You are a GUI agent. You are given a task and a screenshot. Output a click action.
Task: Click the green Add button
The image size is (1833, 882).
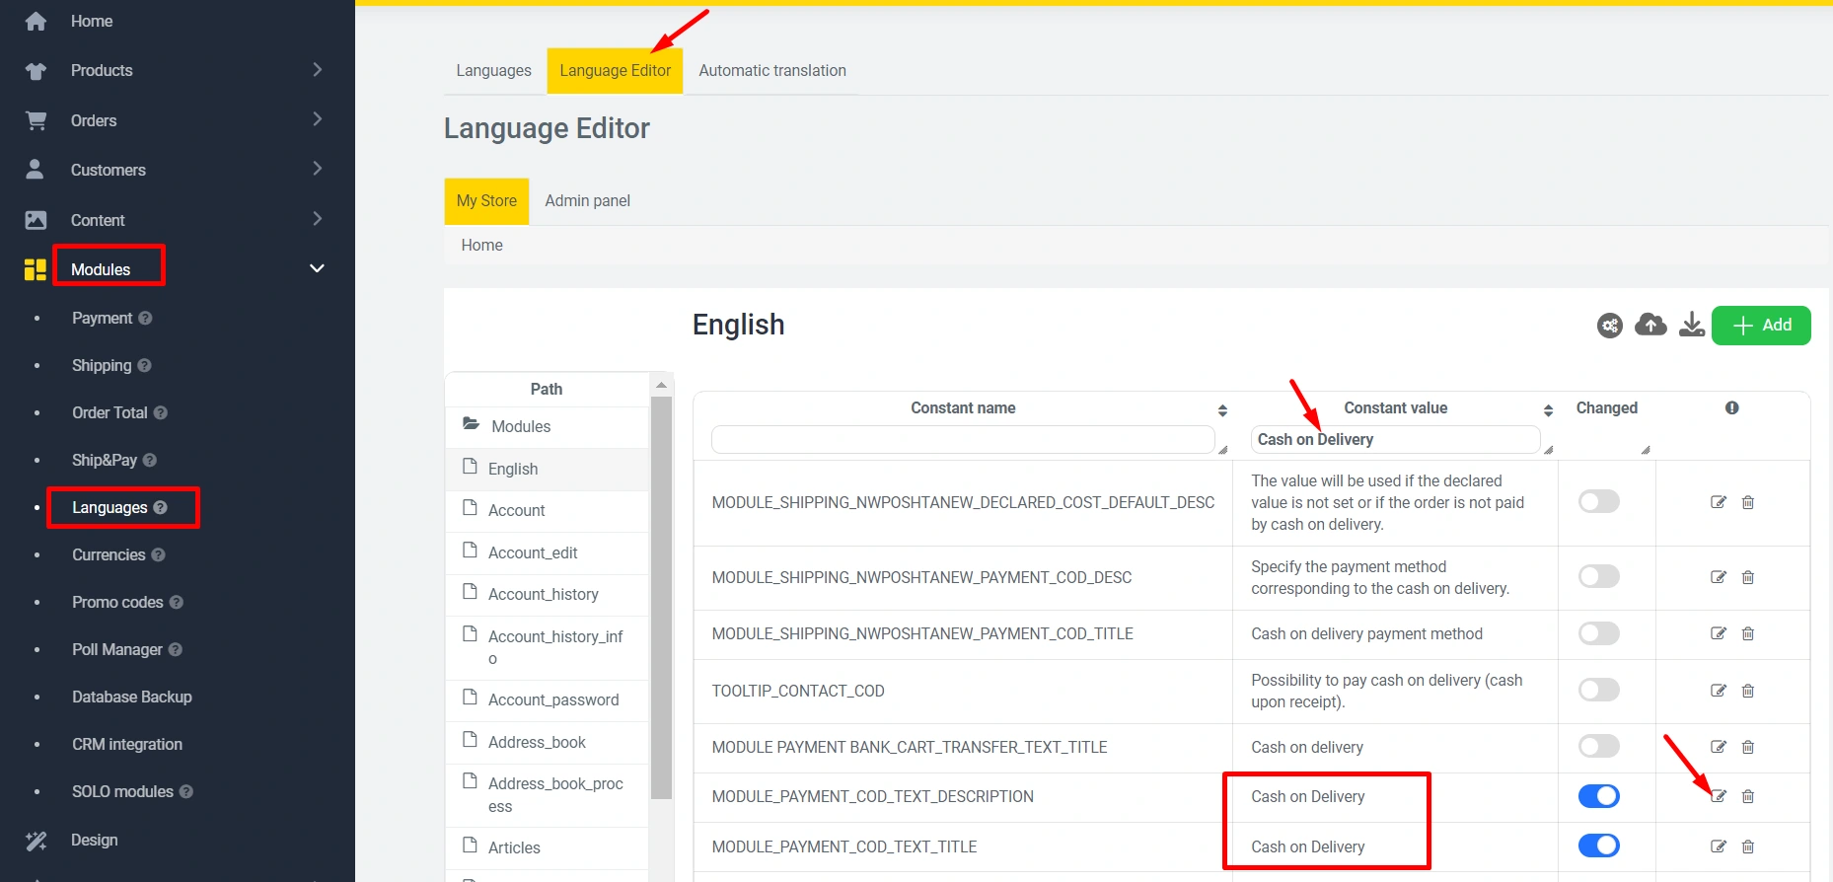click(1760, 326)
